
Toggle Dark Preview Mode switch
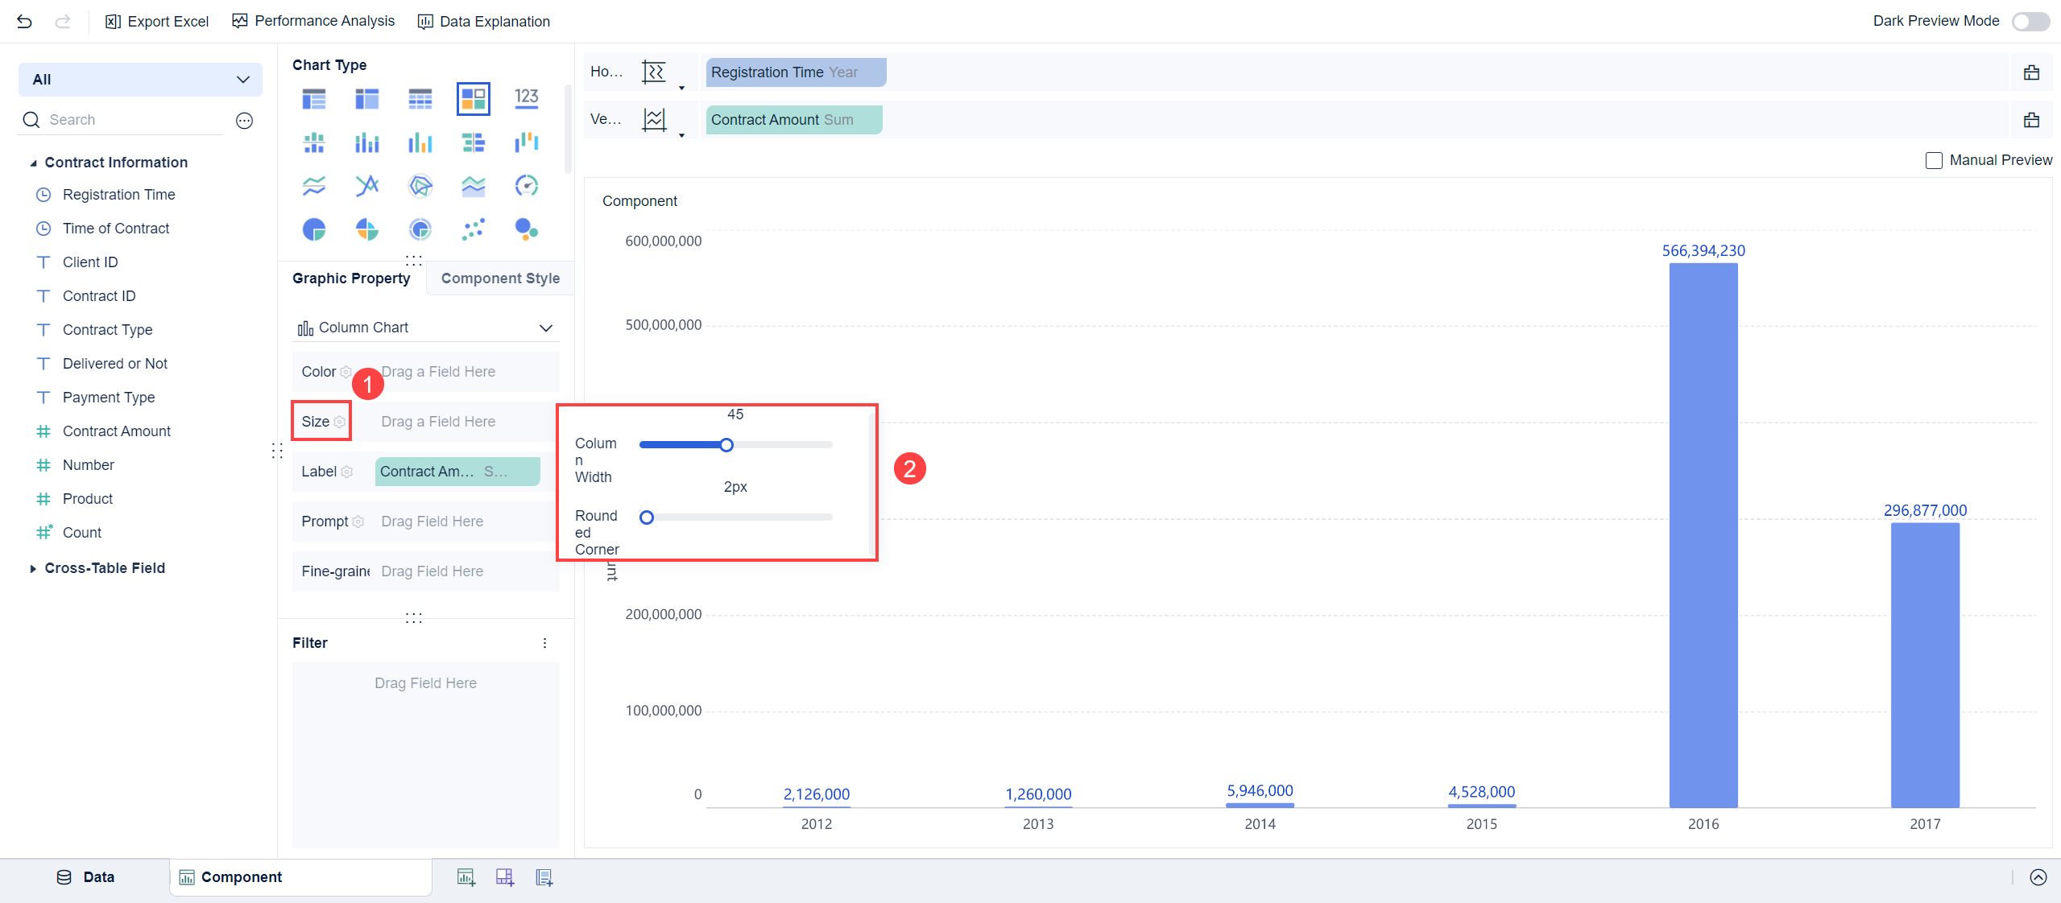(x=2030, y=22)
